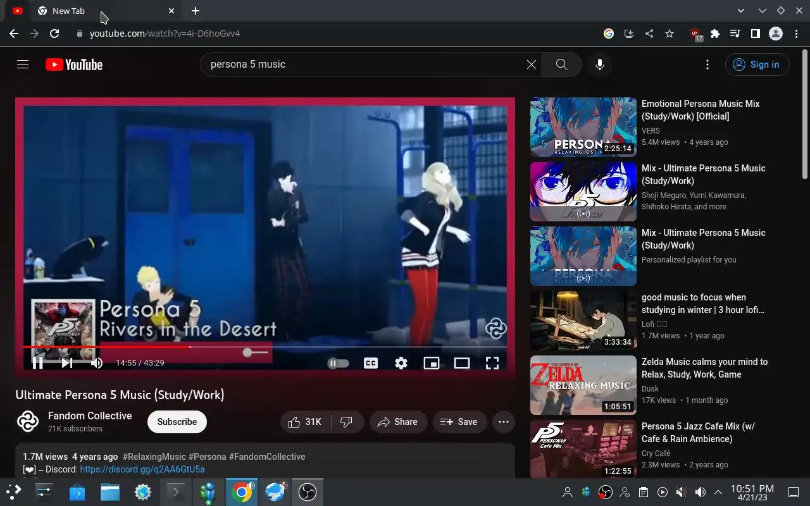810x506 pixels.
Task: Save the video to a playlist
Action: [459, 422]
